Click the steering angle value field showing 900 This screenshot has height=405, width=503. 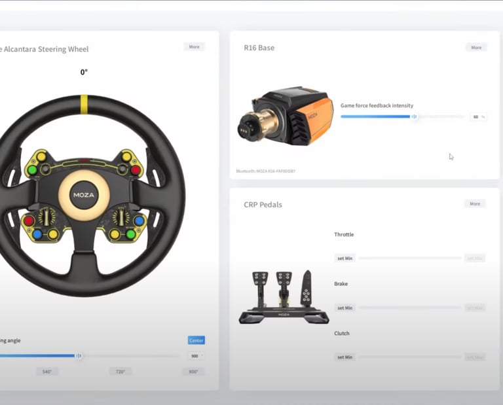(x=196, y=356)
